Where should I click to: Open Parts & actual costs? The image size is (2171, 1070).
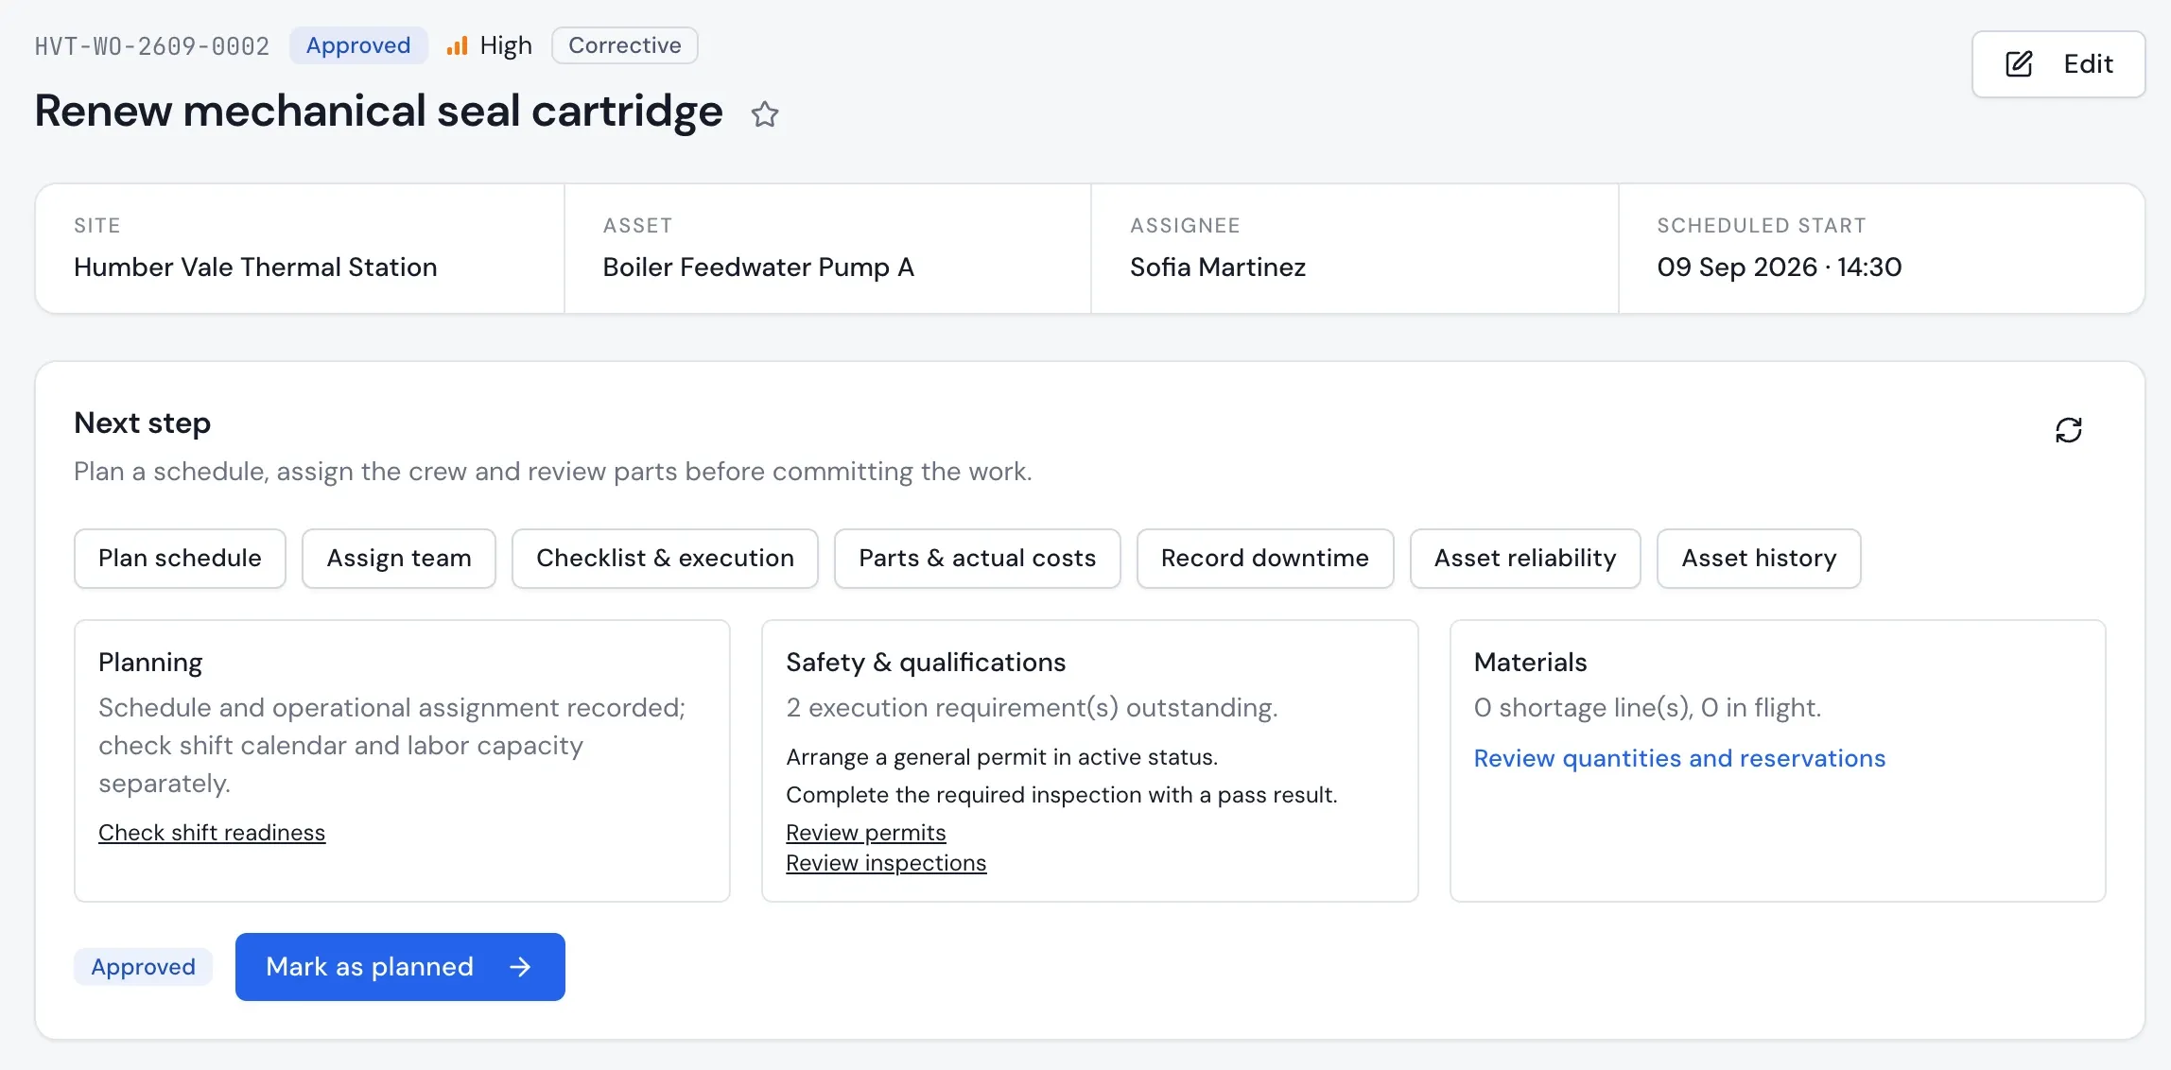977,559
